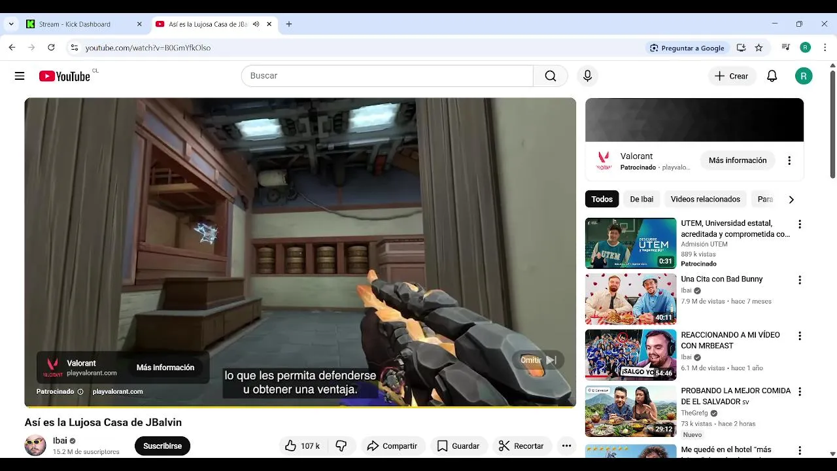Open Chrome tab search dropdown
The height and width of the screenshot is (471, 837).
[11, 24]
